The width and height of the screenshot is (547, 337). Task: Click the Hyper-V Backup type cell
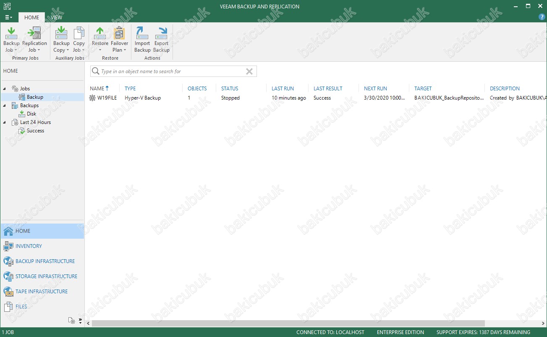pos(143,98)
